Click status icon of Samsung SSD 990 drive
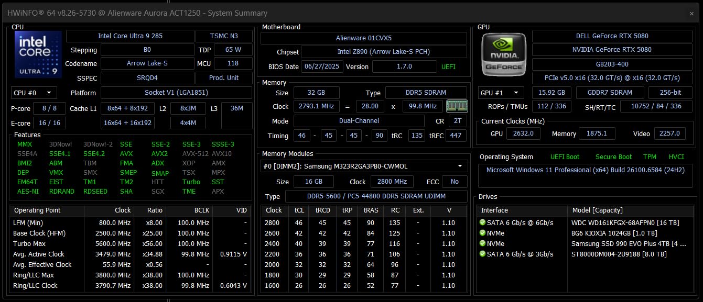This screenshot has width=703, height=302. click(482, 244)
